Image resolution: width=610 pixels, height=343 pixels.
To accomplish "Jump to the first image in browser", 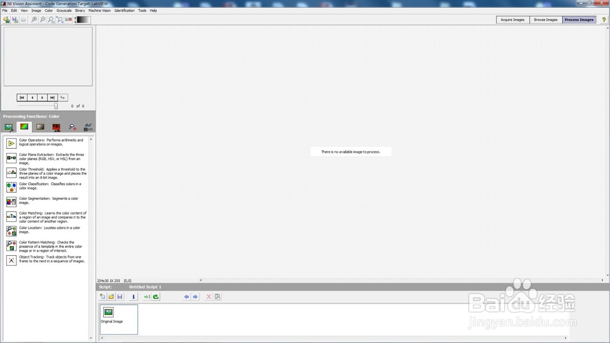I will point(22,97).
